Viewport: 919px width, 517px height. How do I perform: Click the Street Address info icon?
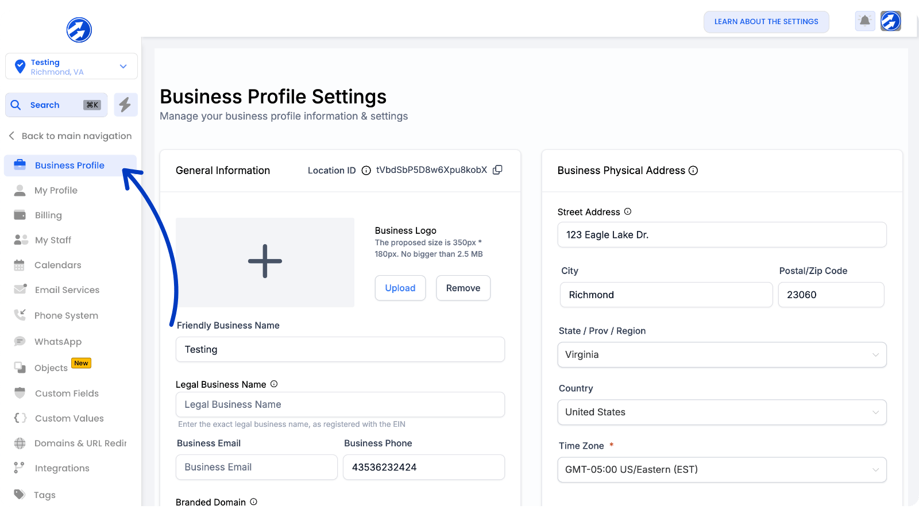click(x=628, y=211)
